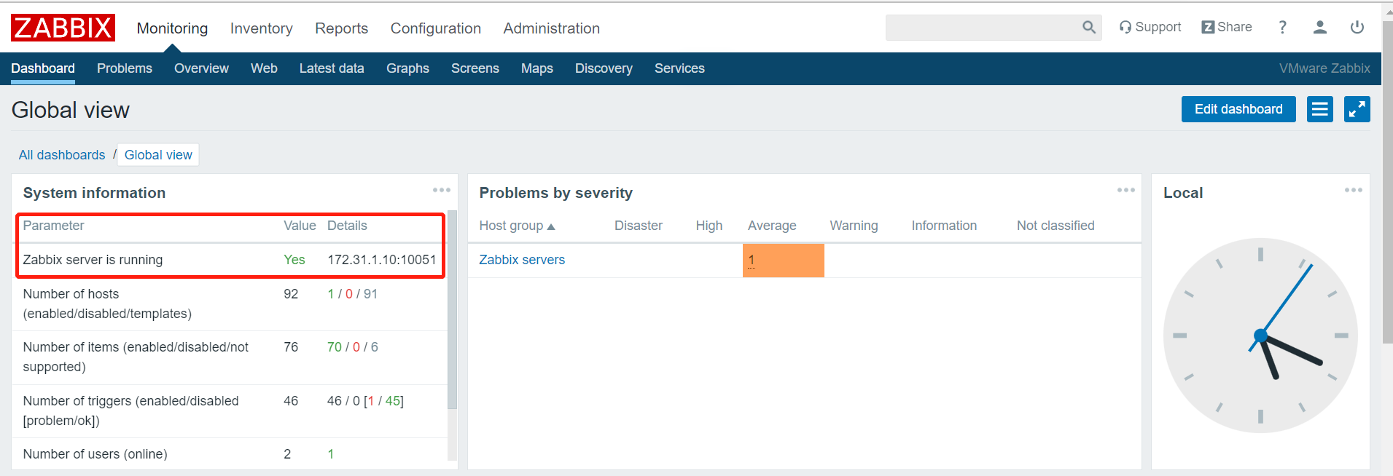Image resolution: width=1393 pixels, height=476 pixels.
Task: Click the orange Average problem count cell
Action: 783,260
